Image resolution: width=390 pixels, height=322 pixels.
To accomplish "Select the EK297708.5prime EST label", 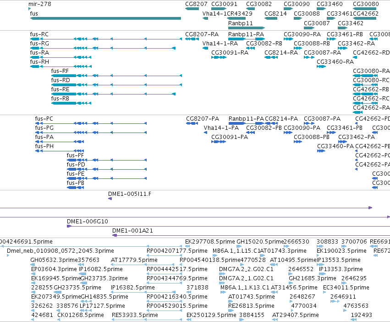I will click(210, 242).
